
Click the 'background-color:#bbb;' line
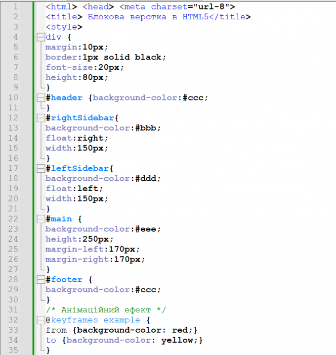(x=103, y=128)
